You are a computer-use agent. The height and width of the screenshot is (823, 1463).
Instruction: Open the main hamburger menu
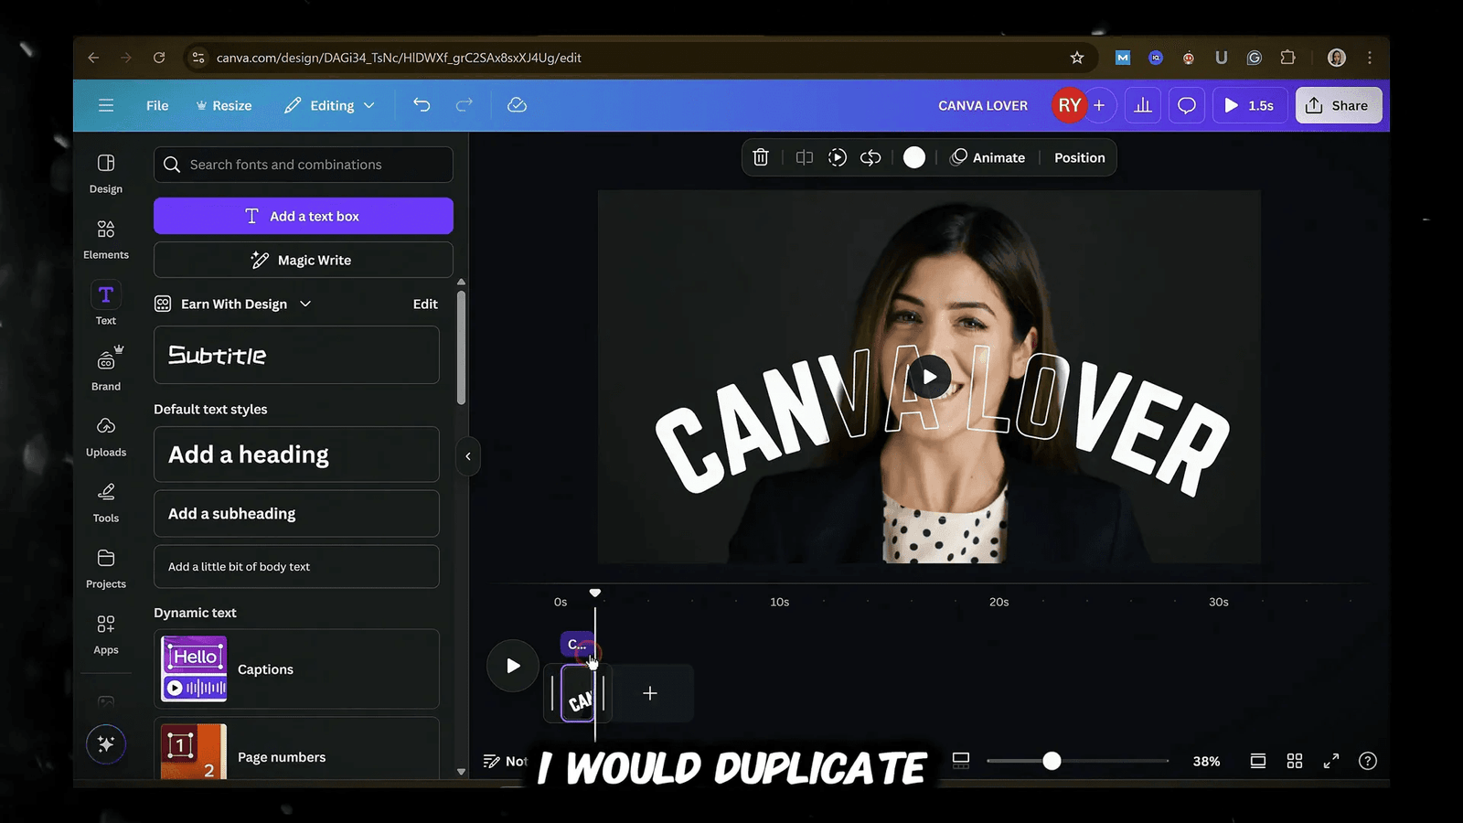pos(106,105)
